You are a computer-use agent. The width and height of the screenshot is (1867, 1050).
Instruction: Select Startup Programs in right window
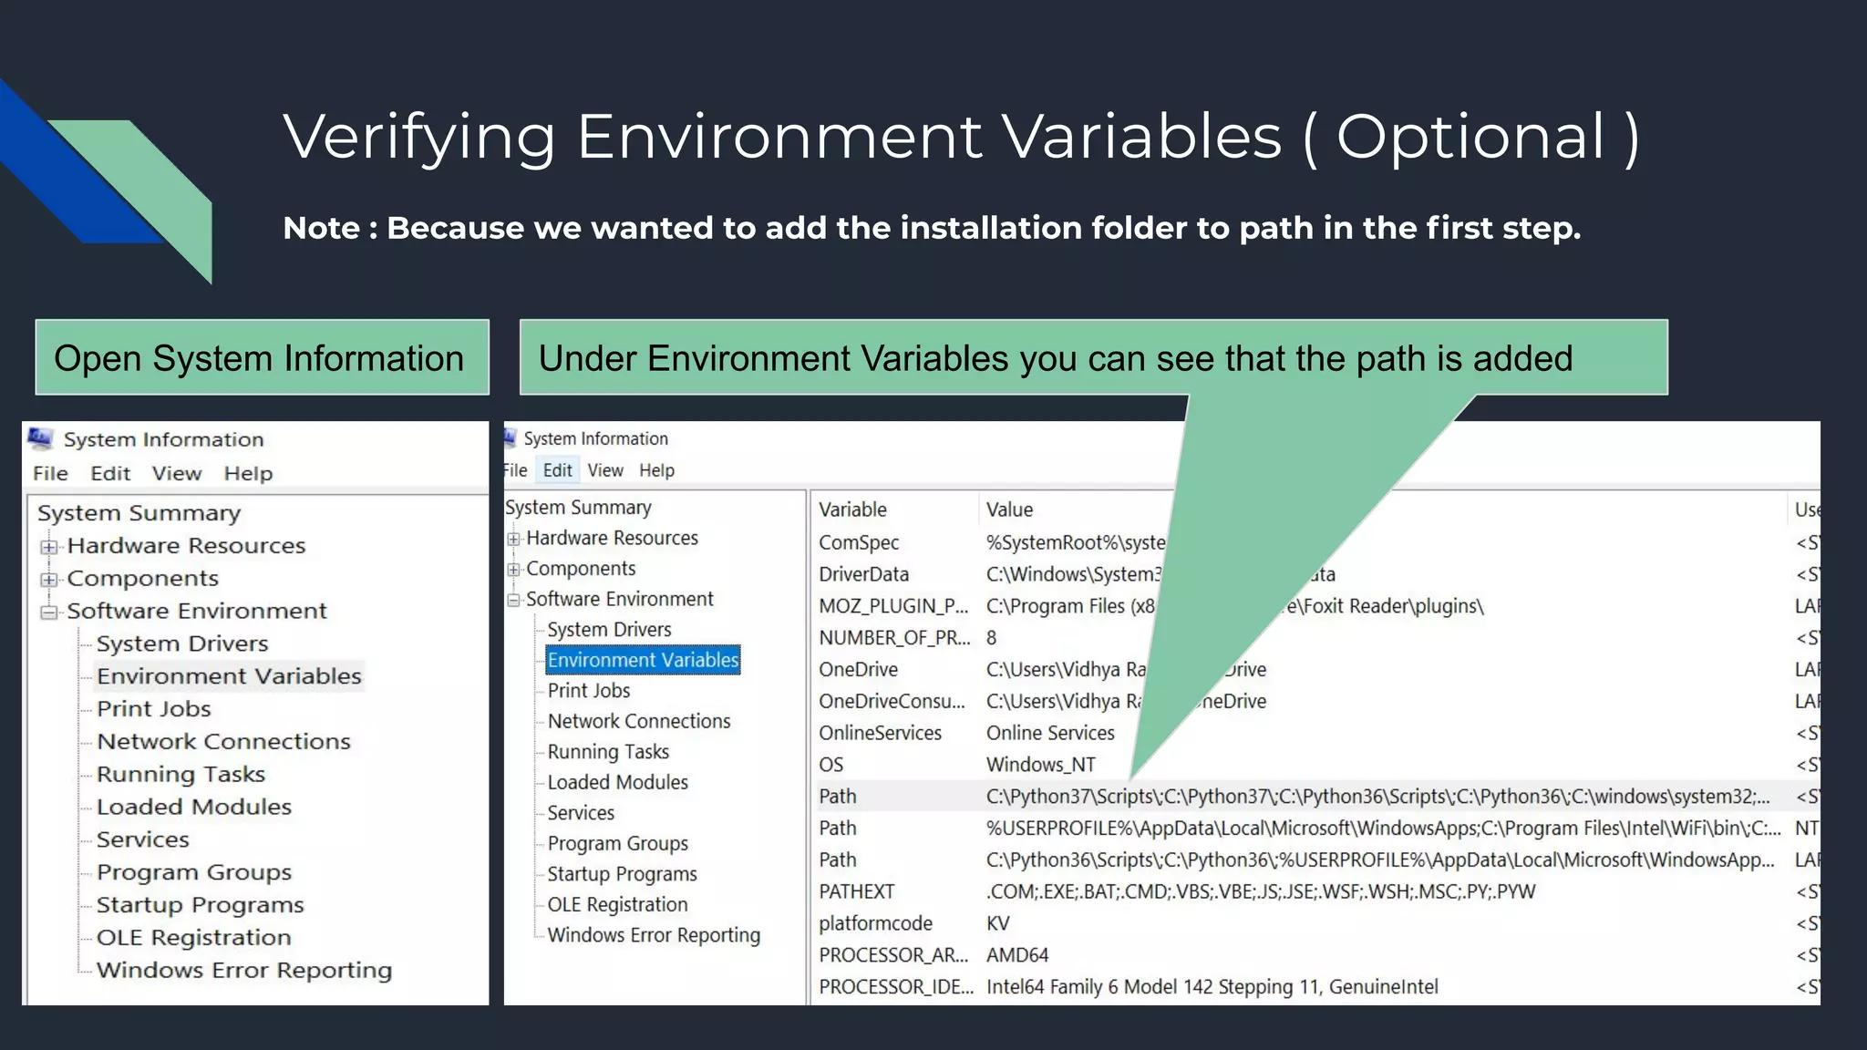[x=622, y=874]
